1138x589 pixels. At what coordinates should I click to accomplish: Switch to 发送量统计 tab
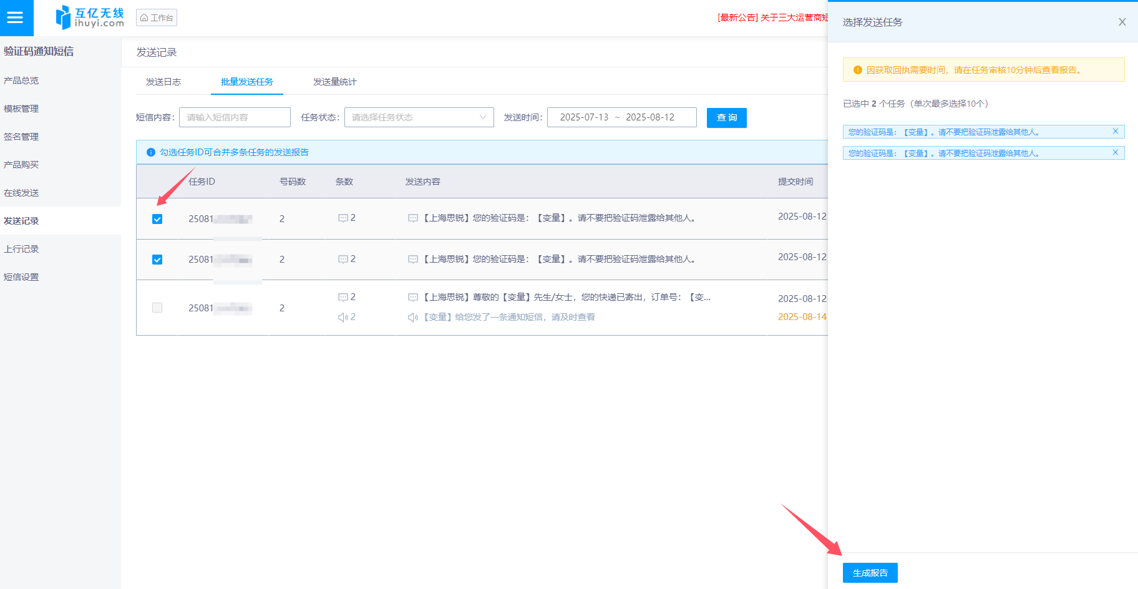[334, 82]
